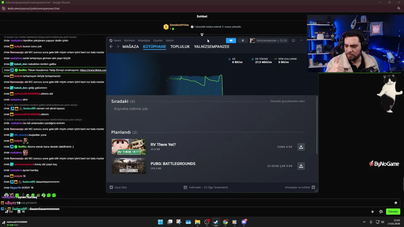404x227 pixels.
Task: Open the emoji picker in chat input
Action: click(396, 203)
